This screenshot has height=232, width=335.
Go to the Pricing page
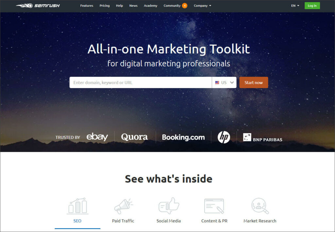point(104,6)
